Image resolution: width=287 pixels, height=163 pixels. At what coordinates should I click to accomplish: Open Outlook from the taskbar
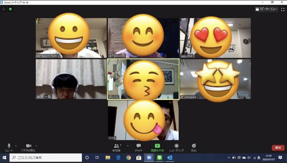coord(170,158)
